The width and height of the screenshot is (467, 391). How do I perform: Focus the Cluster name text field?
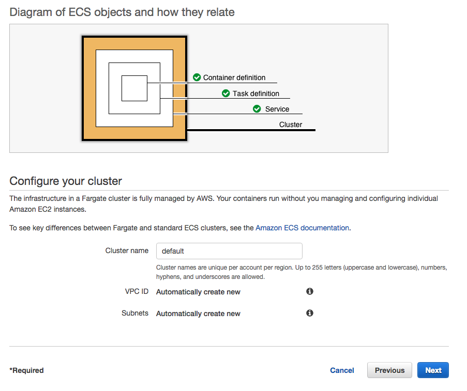(x=229, y=251)
